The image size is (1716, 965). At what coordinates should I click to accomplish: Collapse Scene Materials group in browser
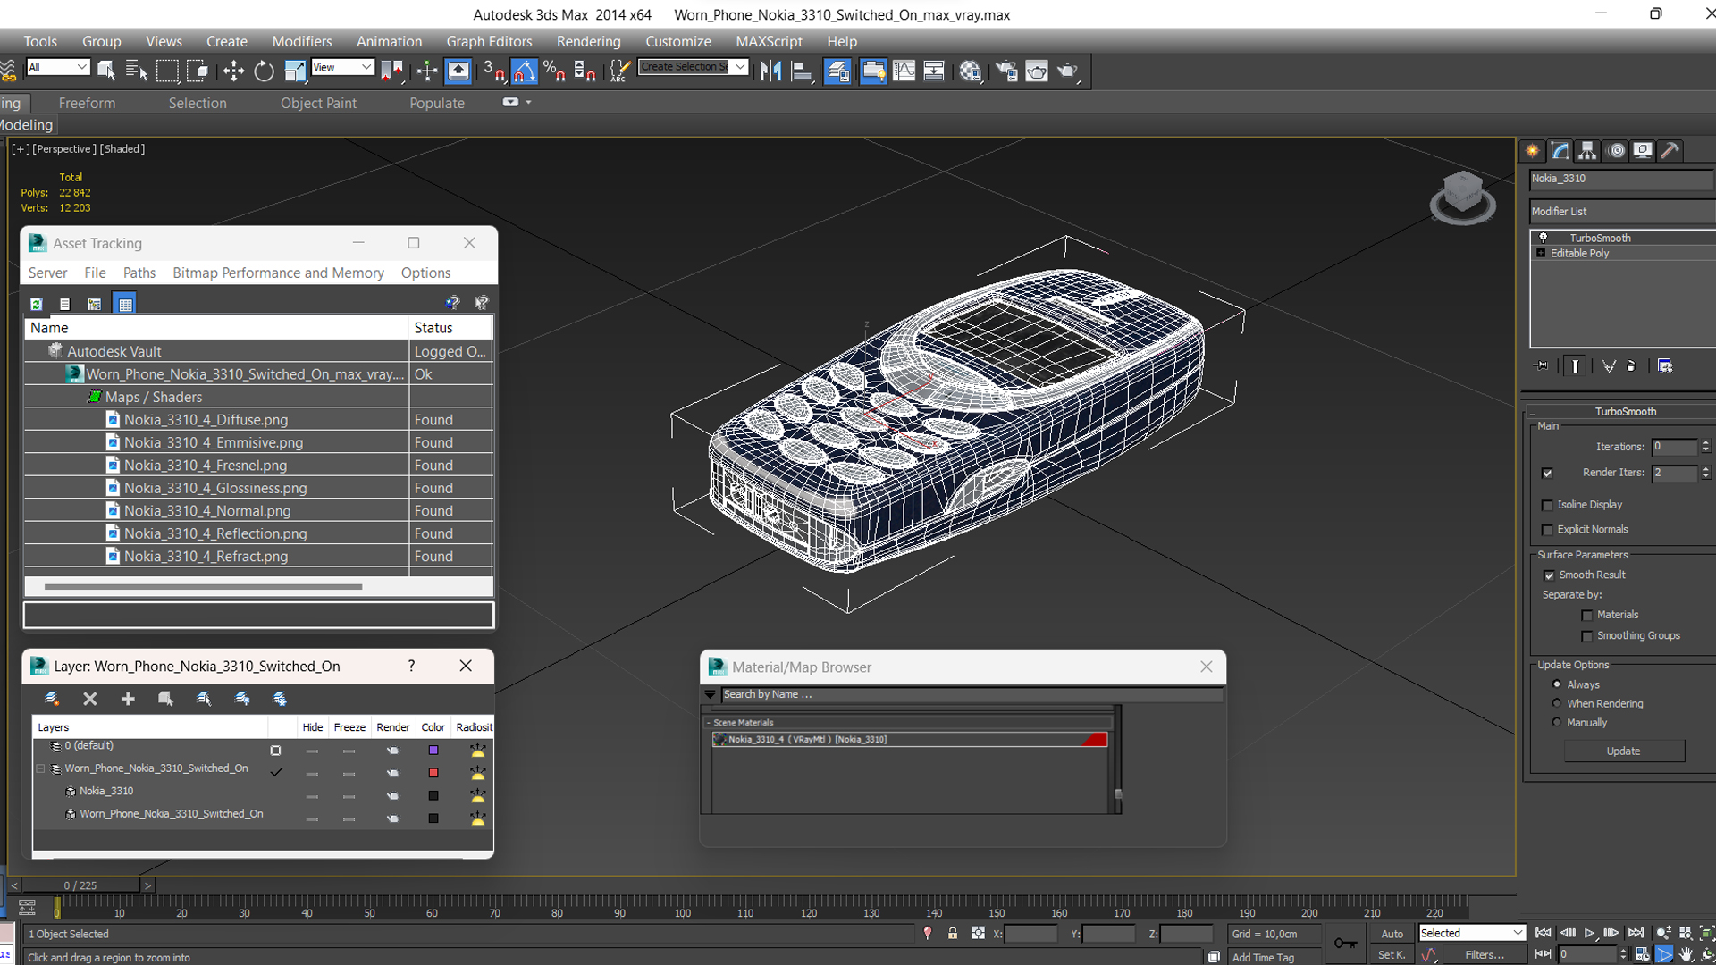tap(709, 722)
